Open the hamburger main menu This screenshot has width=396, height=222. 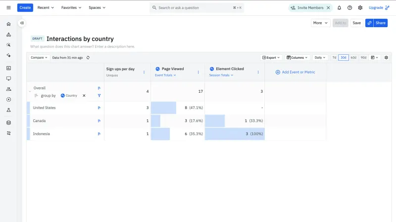[8, 7]
